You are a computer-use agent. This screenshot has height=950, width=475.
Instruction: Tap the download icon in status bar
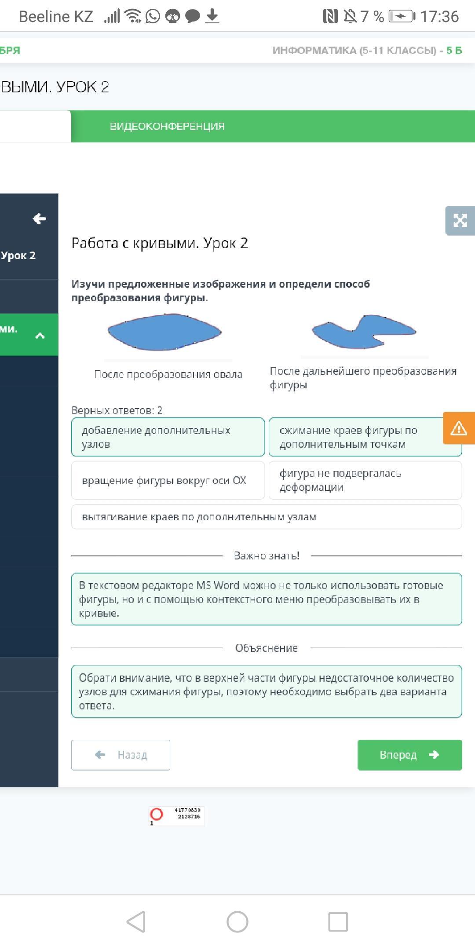pos(212,17)
